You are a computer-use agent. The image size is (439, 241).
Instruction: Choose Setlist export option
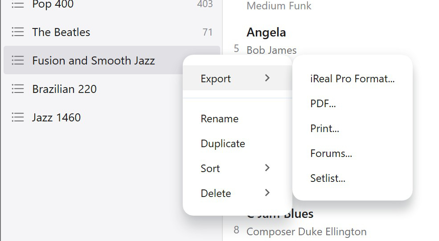coord(328,178)
